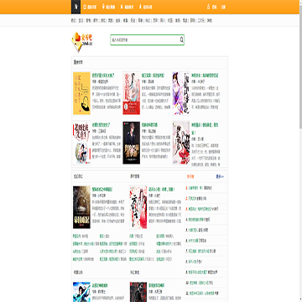Open the first orange-bar item after the home icon

pyautogui.click(x=90, y=7)
